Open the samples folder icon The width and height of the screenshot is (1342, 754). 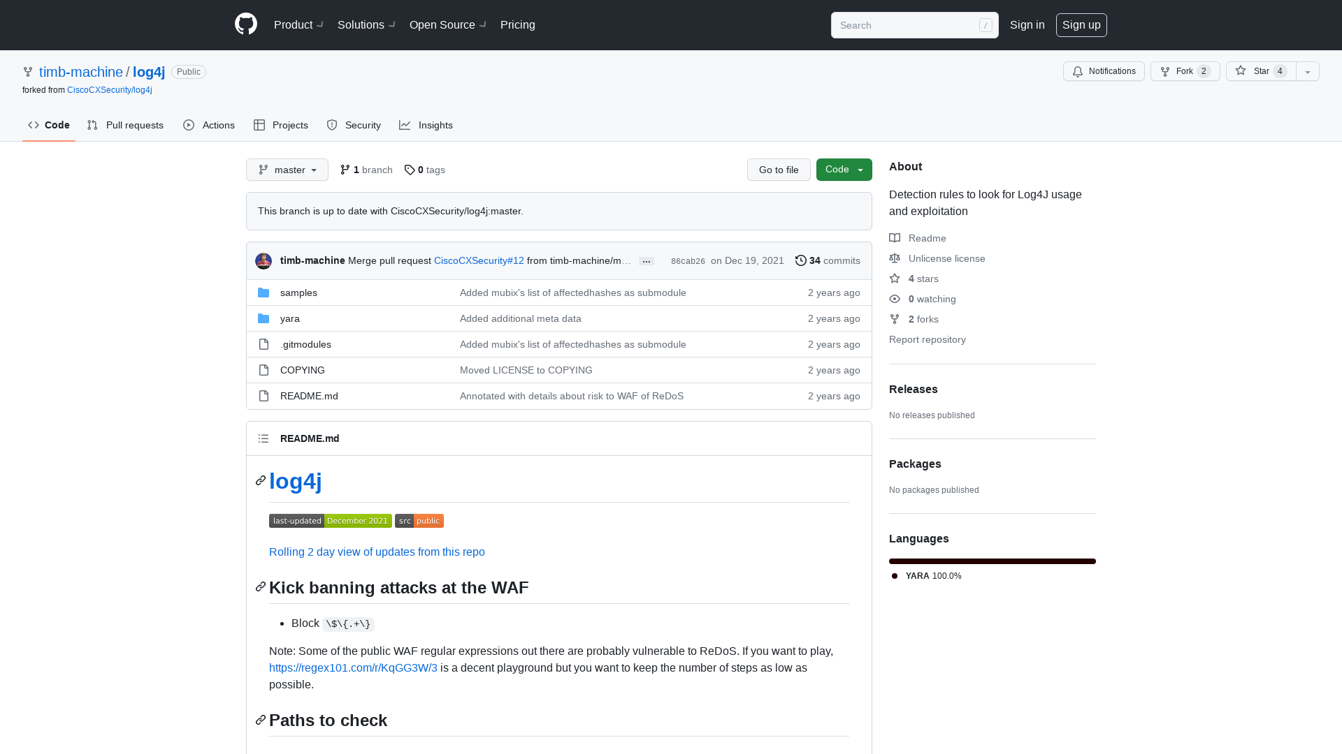click(x=264, y=293)
